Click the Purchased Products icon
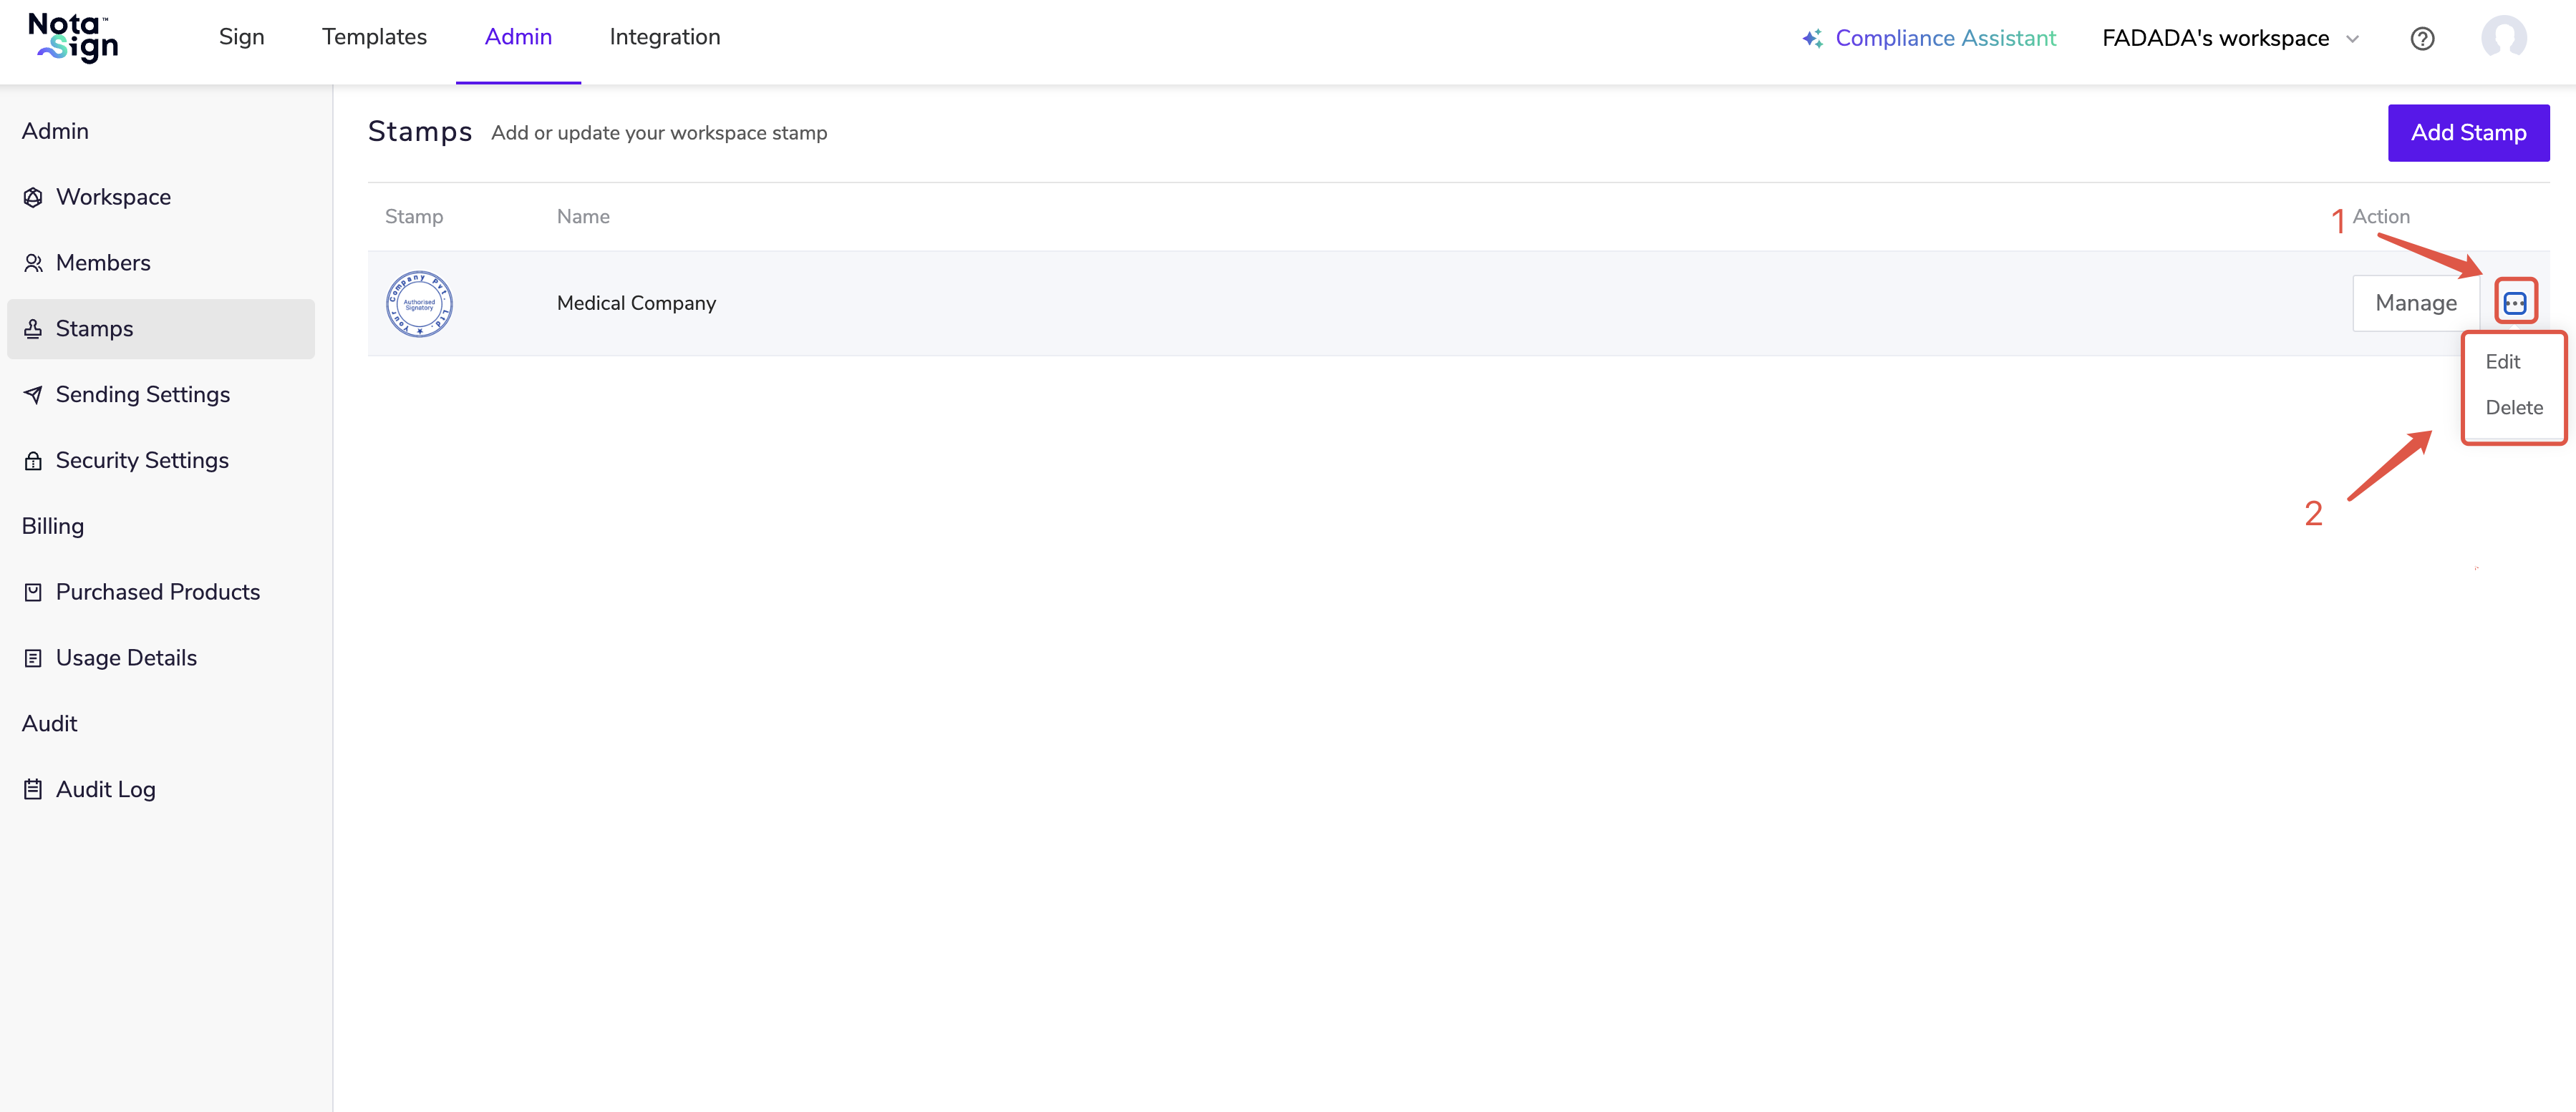 tap(33, 592)
